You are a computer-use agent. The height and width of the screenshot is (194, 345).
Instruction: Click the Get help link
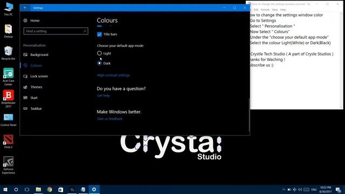(103, 96)
